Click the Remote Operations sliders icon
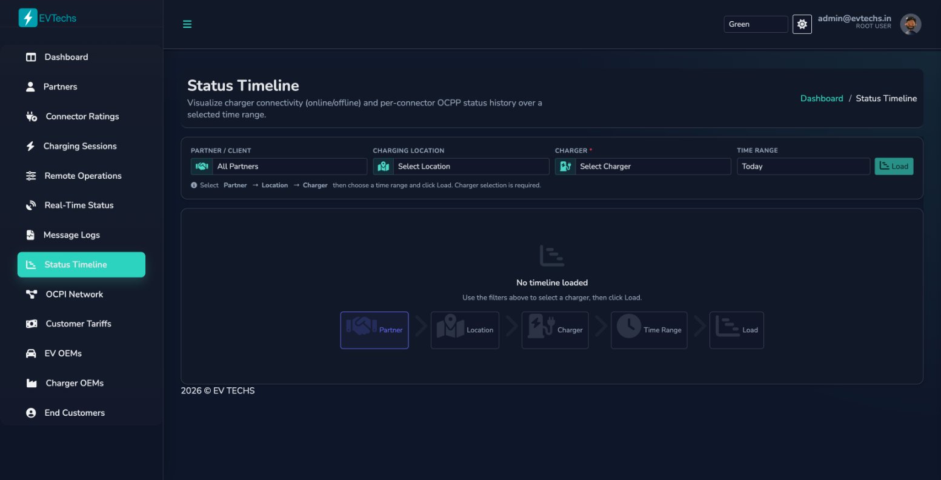The width and height of the screenshot is (941, 480). (x=30, y=175)
